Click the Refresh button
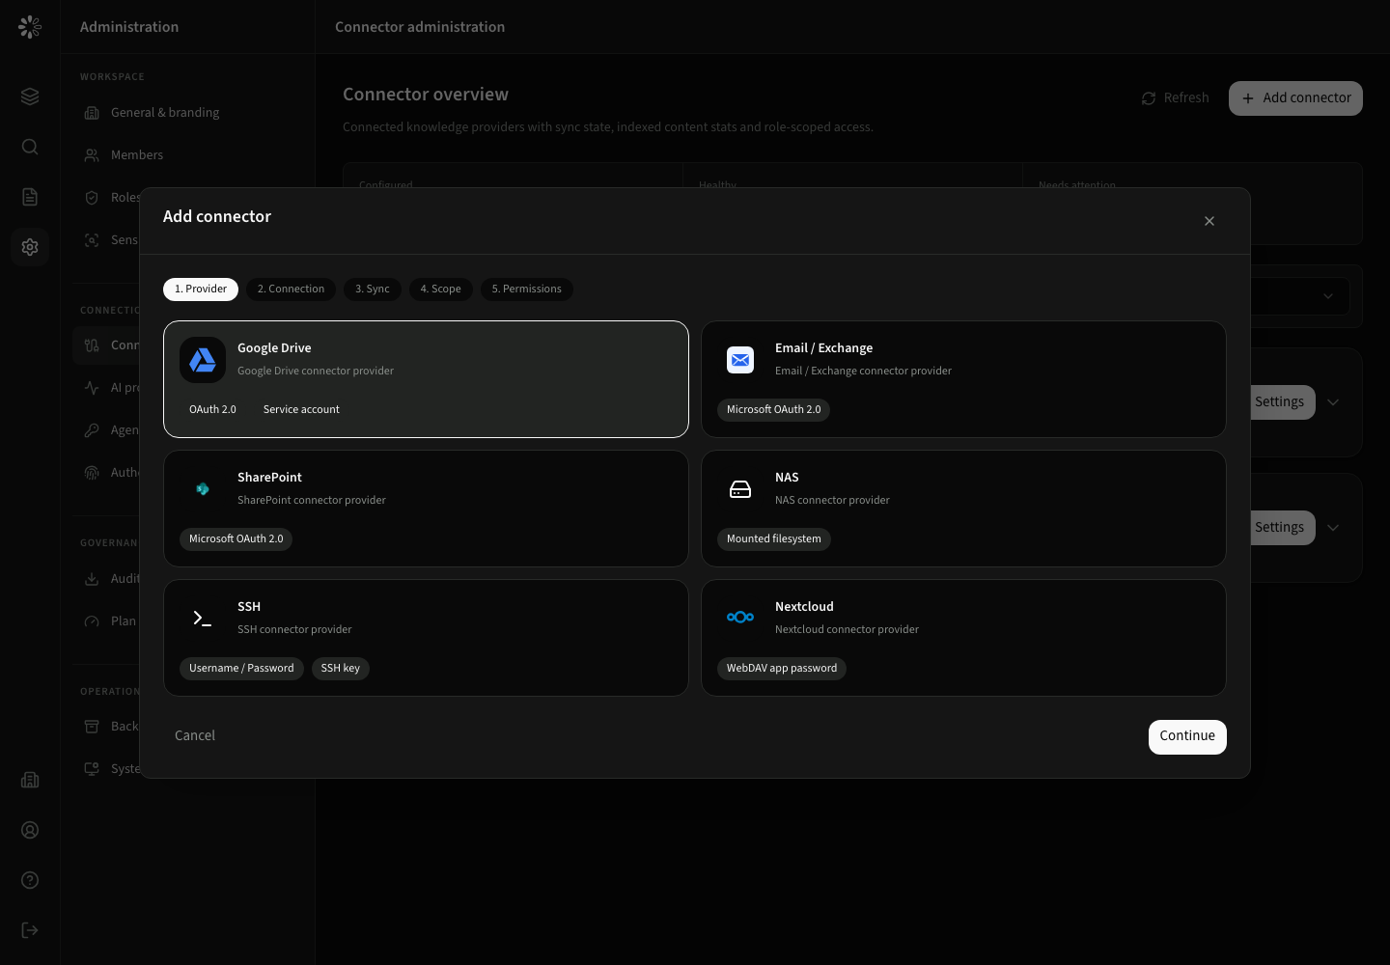This screenshot has height=965, width=1390. pyautogui.click(x=1175, y=98)
